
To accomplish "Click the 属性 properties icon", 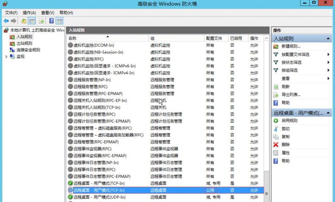I will 276,153.
